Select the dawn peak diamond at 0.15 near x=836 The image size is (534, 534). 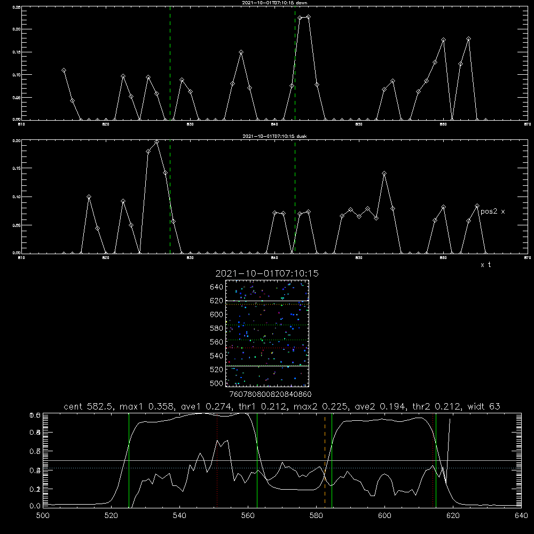click(241, 52)
